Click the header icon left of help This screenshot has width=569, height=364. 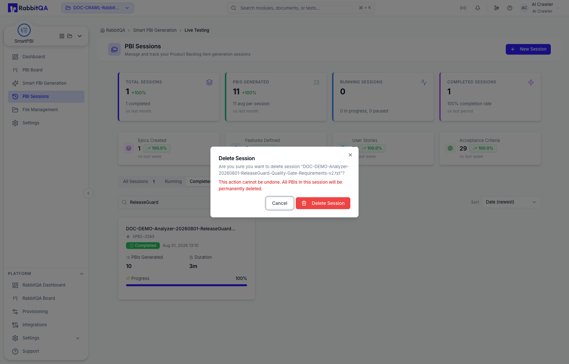497,8
